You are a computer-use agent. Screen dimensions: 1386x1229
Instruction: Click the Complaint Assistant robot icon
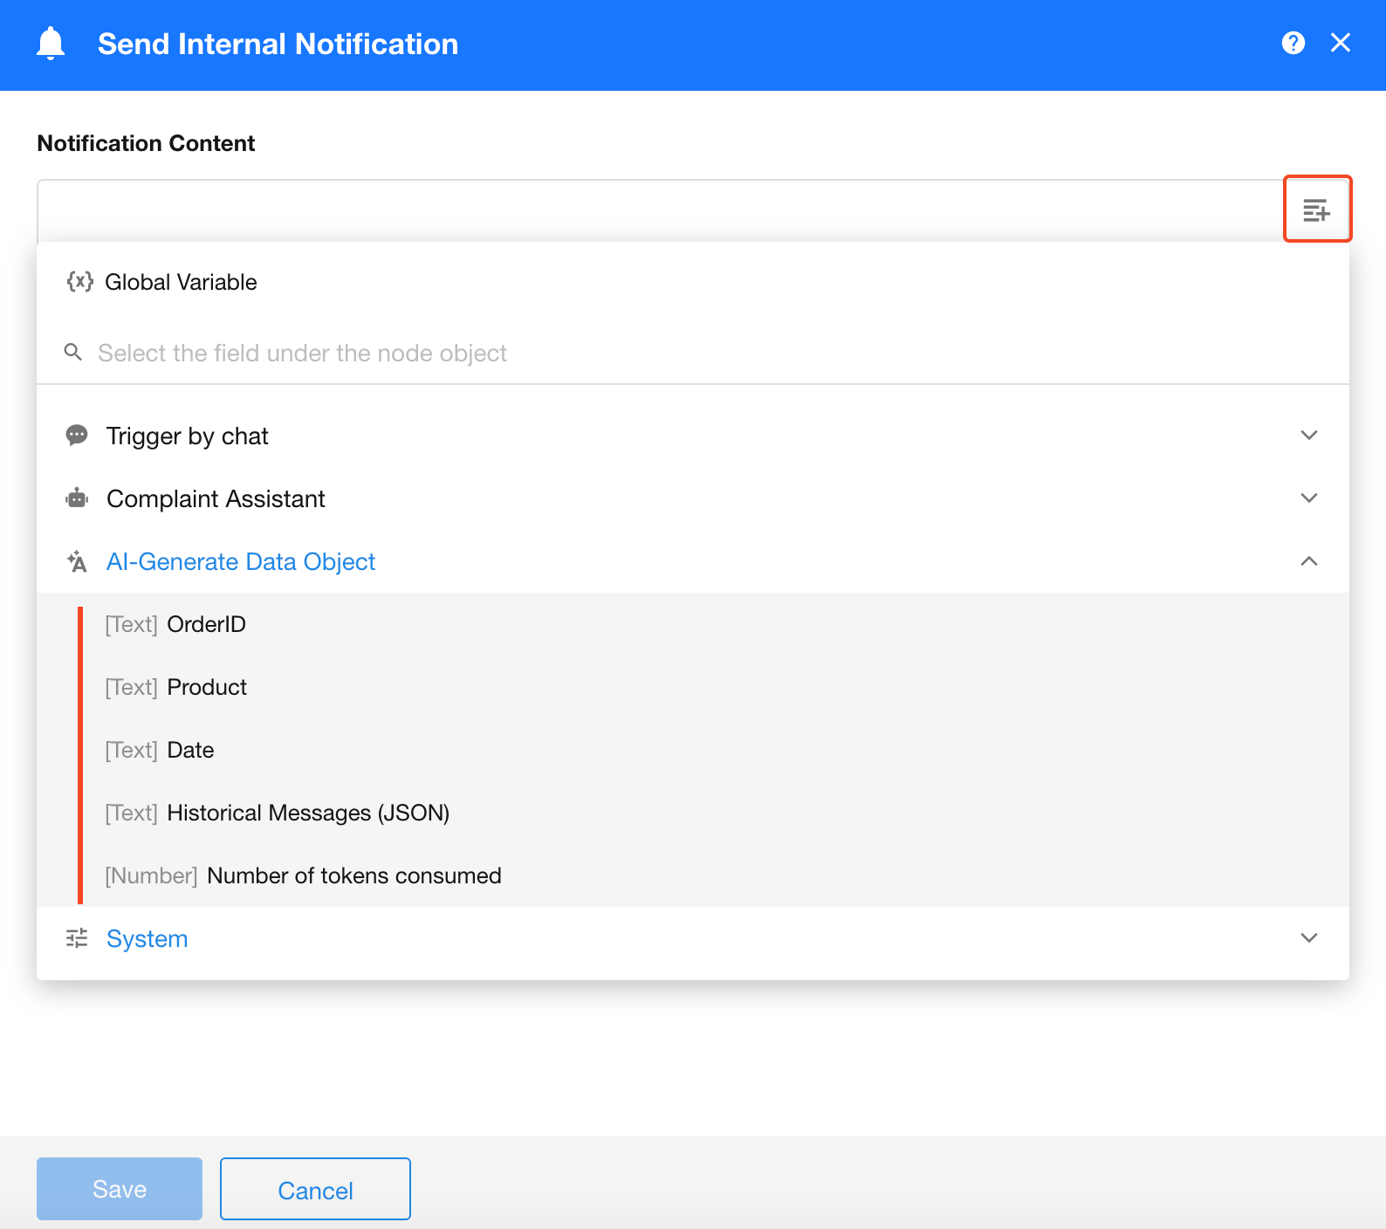77,498
